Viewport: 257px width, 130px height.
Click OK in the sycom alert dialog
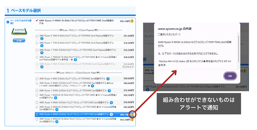[230, 76]
